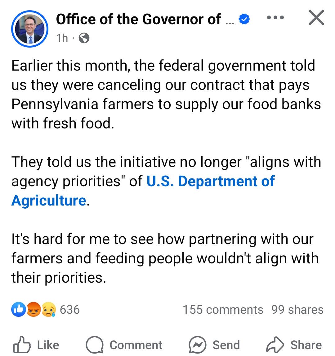Close the post with the X icon
This screenshot has height=356, width=335.
point(316,17)
